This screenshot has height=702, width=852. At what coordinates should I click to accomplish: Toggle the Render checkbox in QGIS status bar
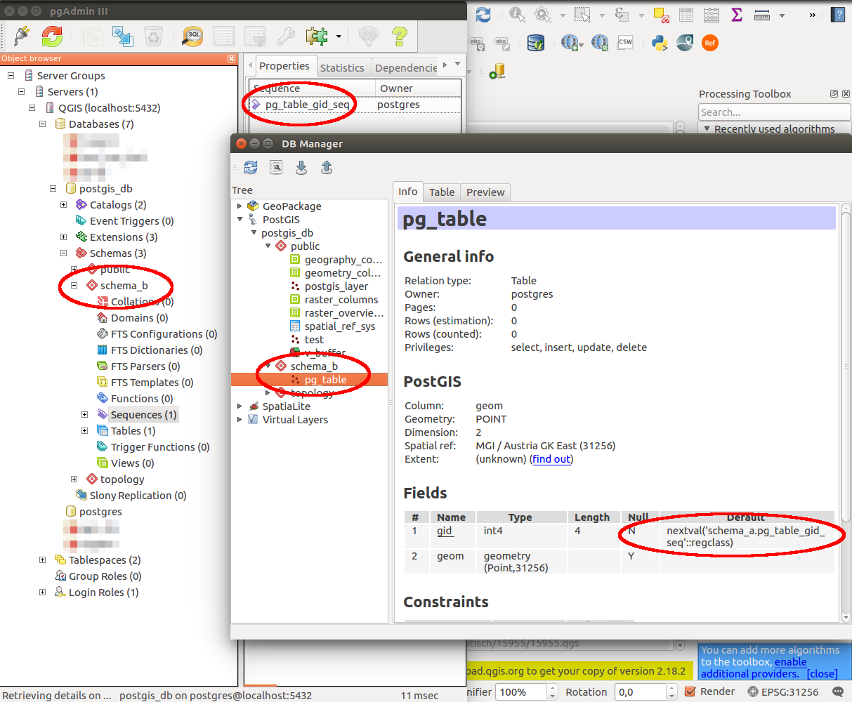coord(690,691)
